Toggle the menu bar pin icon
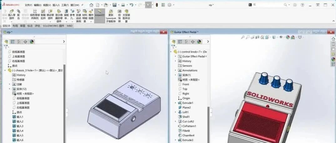336x143 pixels. click(x=82, y=5)
